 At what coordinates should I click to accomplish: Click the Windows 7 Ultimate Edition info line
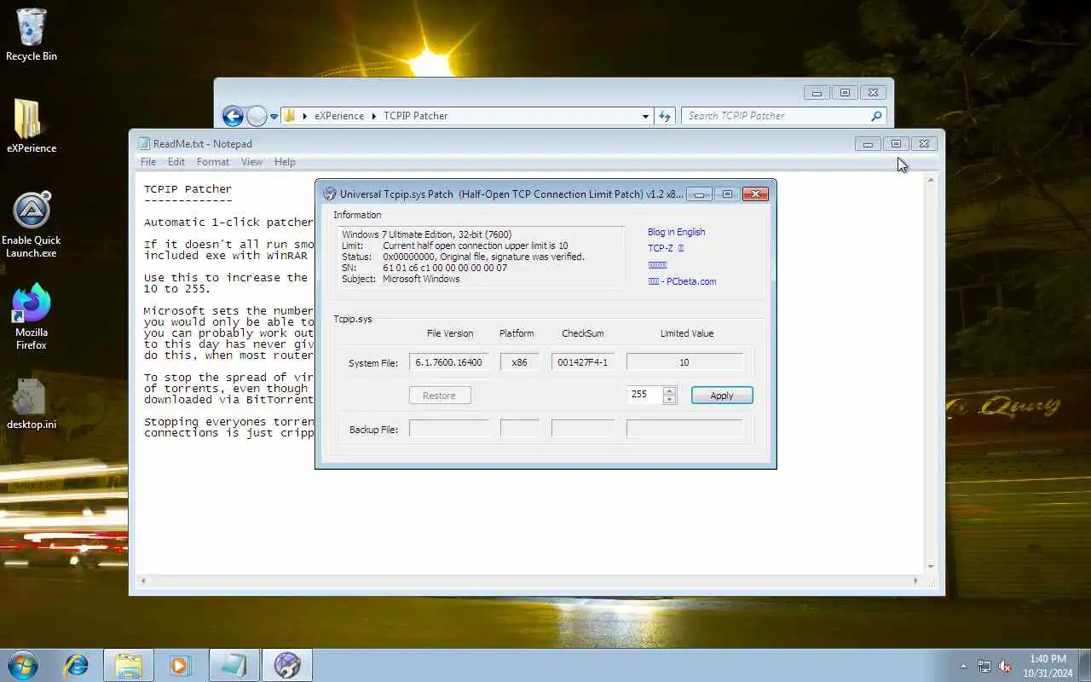coord(426,234)
